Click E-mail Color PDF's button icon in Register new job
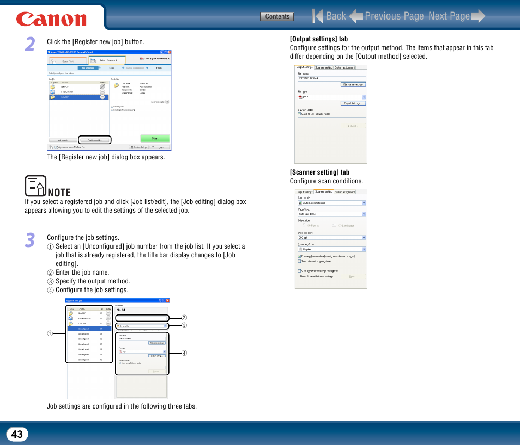 108,318
